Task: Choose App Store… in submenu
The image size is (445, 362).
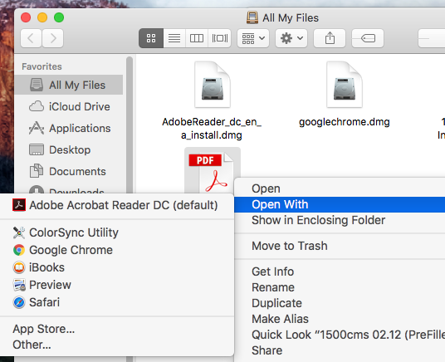Action: [117, 329]
